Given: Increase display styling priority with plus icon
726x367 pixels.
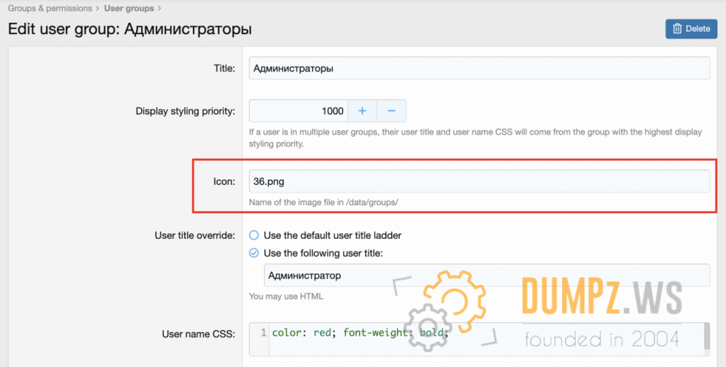Looking at the screenshot, I should tap(362, 111).
